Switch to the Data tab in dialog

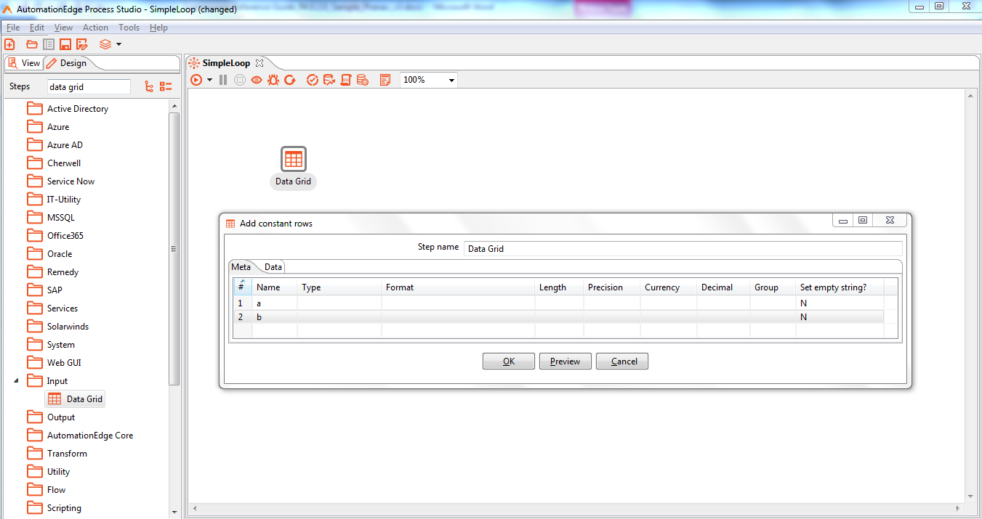(x=273, y=267)
